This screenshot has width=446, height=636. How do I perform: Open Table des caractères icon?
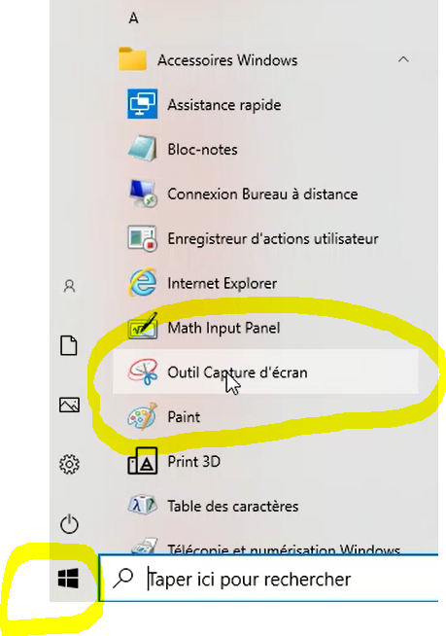point(142,506)
